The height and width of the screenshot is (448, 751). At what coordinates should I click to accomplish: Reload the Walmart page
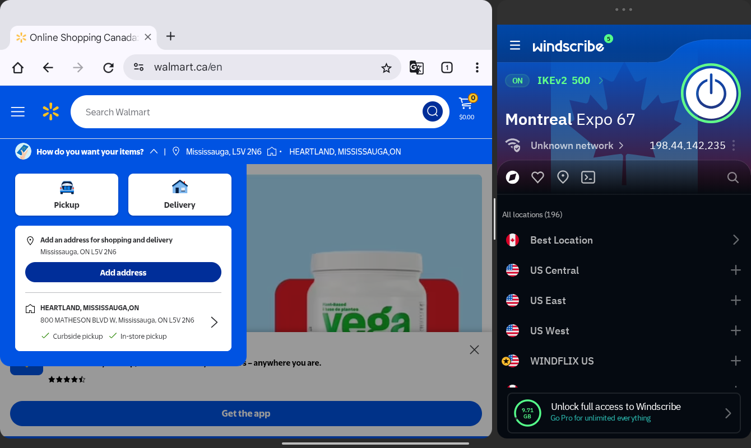pyautogui.click(x=108, y=68)
